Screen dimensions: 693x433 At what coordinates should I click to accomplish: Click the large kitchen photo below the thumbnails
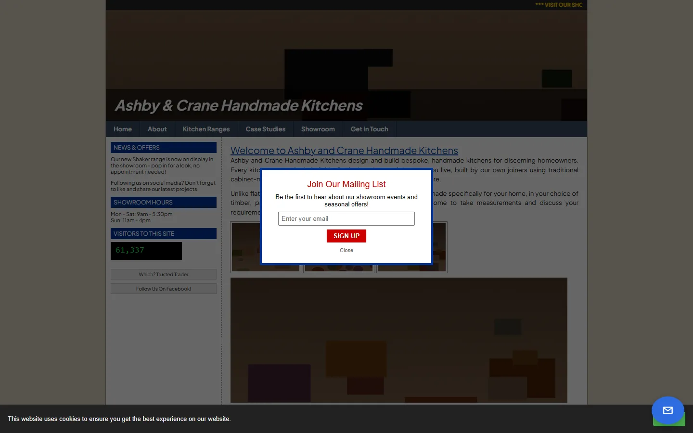click(399, 340)
